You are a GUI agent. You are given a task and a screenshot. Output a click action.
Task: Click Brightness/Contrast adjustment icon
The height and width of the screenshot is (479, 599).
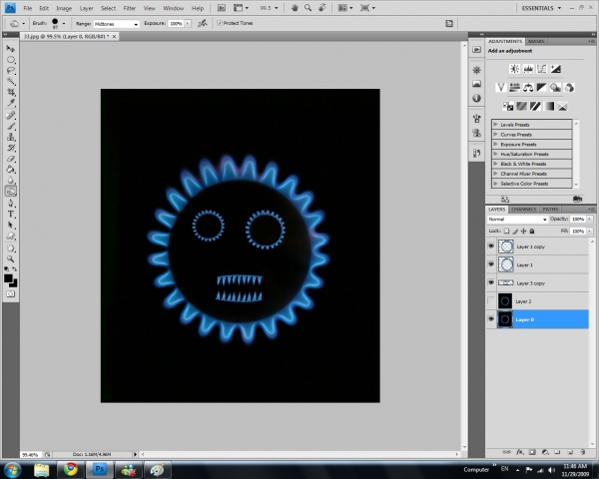pyautogui.click(x=514, y=69)
